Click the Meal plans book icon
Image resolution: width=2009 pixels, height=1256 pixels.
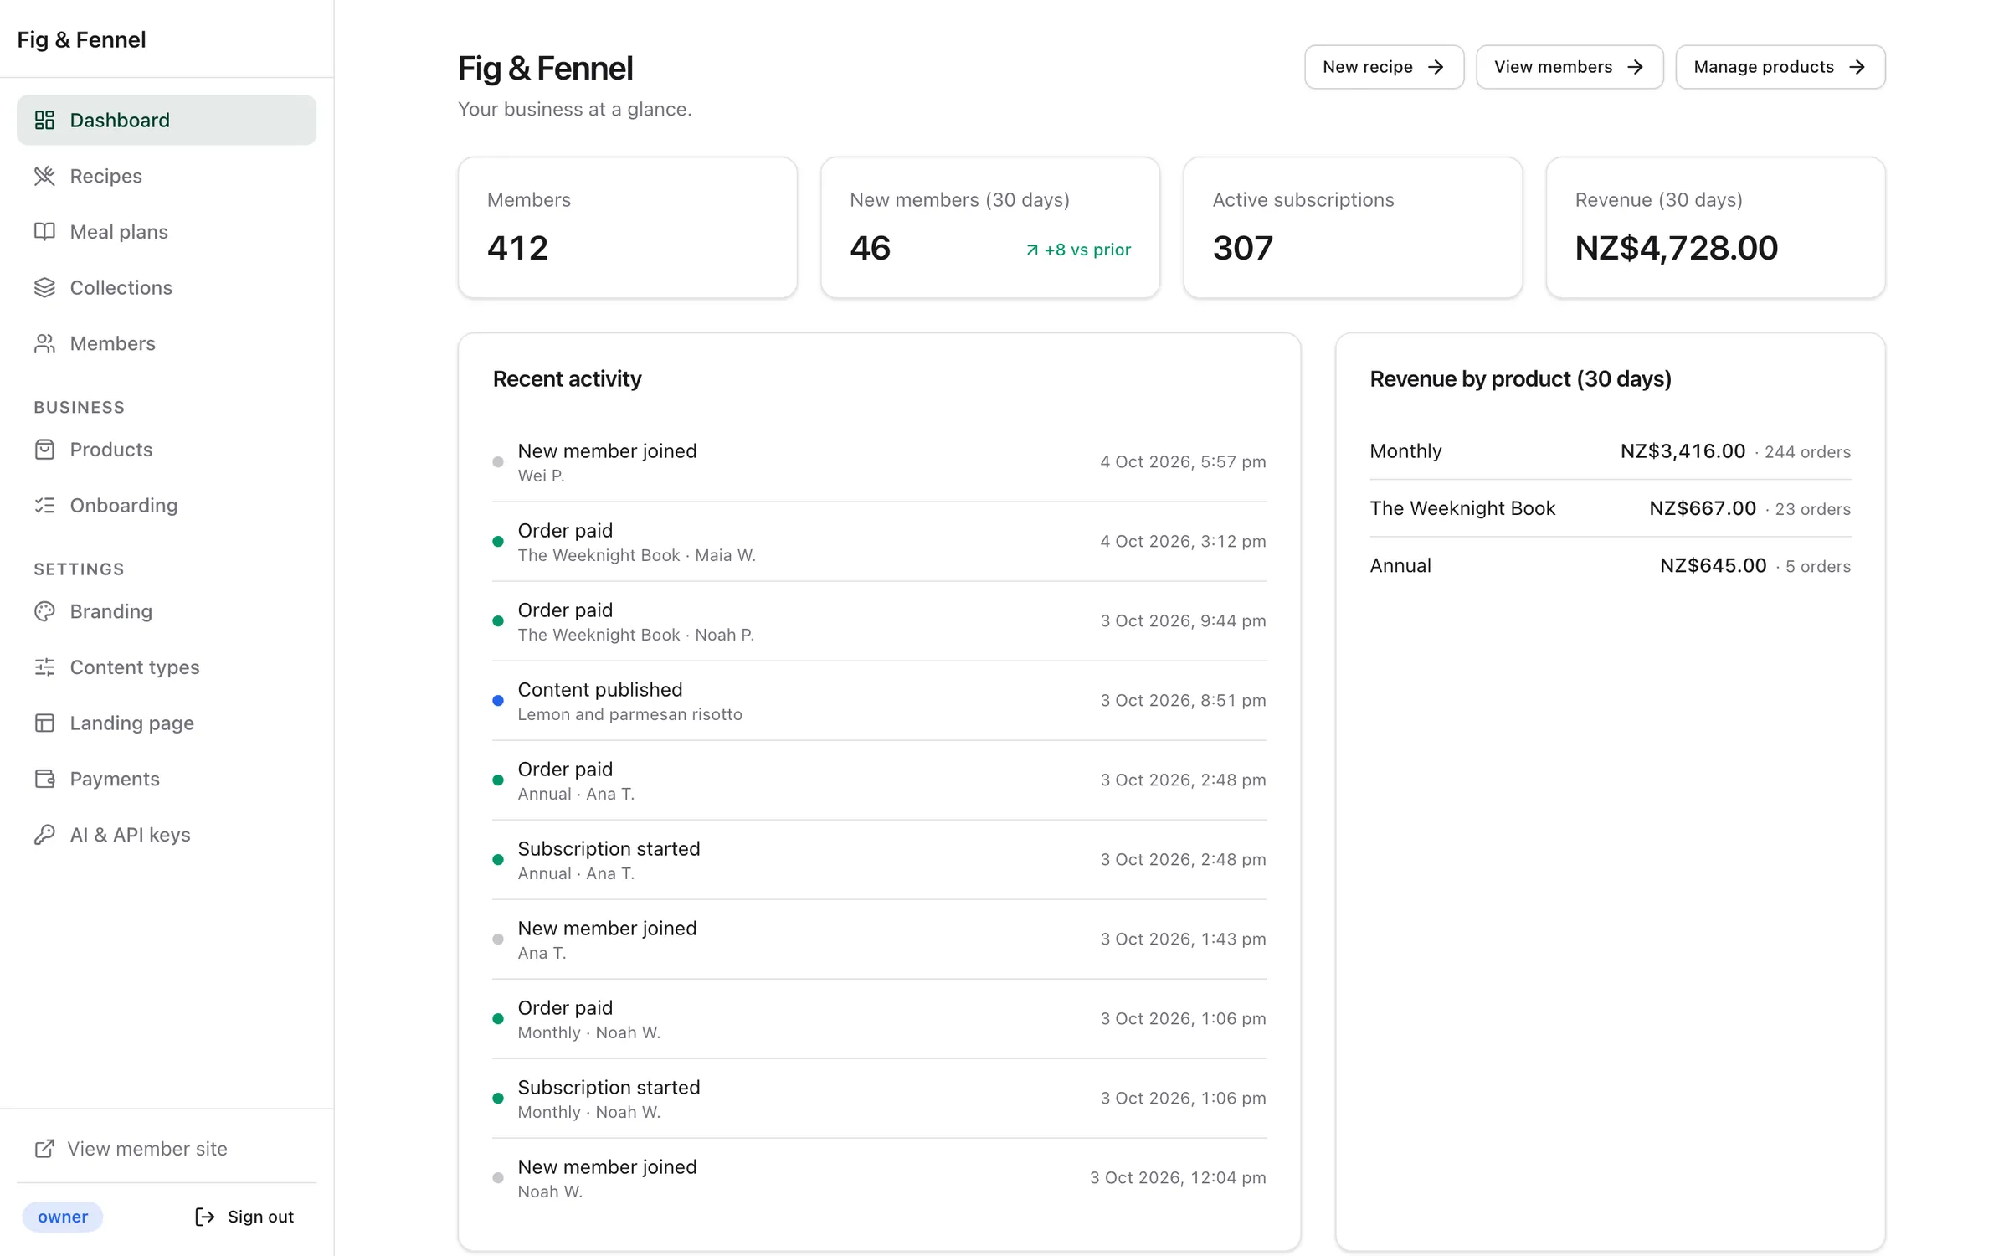point(44,232)
